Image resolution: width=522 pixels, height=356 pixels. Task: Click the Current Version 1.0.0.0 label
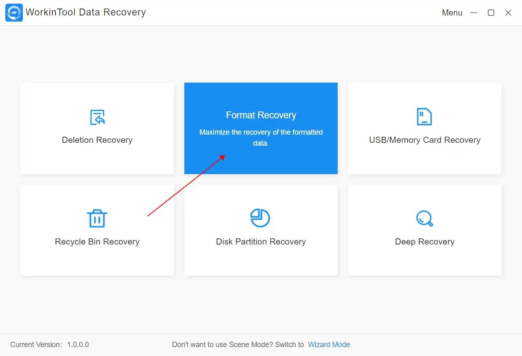[49, 344]
